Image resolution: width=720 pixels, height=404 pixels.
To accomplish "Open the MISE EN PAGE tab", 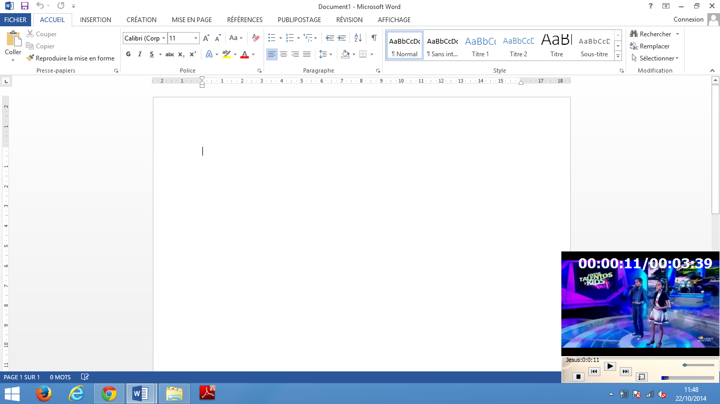I will (x=192, y=20).
